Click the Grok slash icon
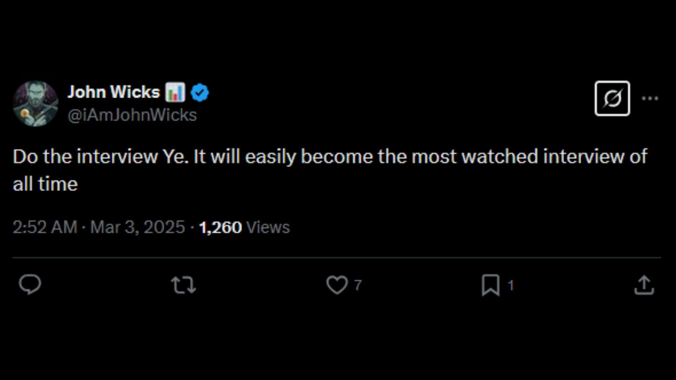676x380 pixels. coord(612,99)
